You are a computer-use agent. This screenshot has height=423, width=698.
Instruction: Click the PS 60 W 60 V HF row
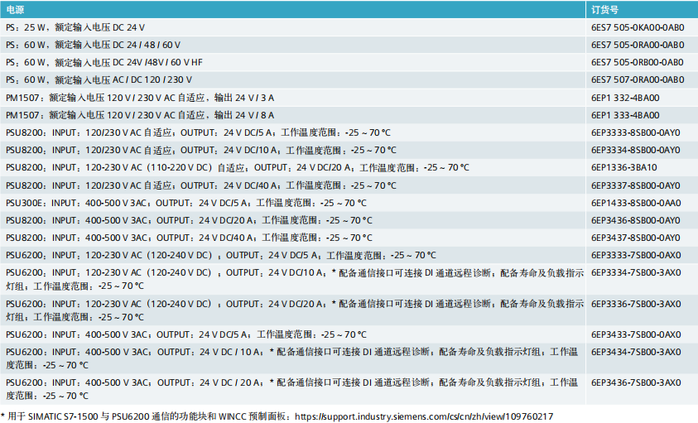point(349,62)
